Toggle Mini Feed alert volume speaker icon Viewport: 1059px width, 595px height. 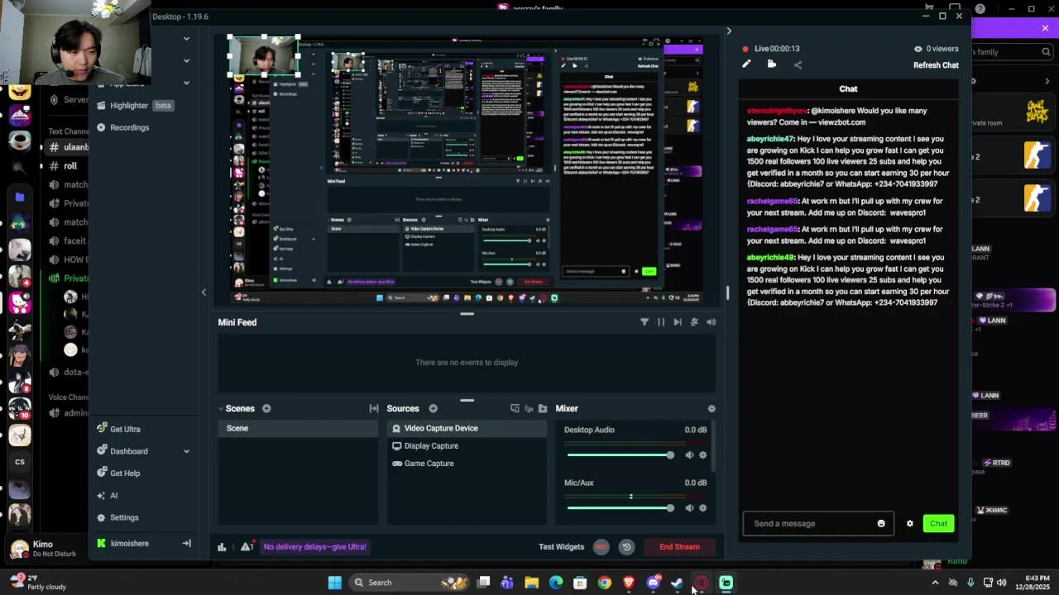pyautogui.click(x=711, y=322)
